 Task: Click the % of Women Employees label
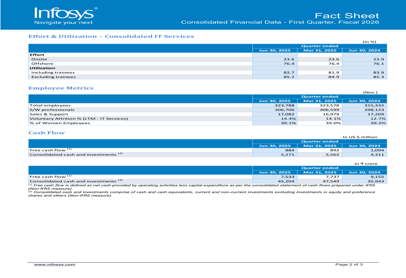pos(59,123)
